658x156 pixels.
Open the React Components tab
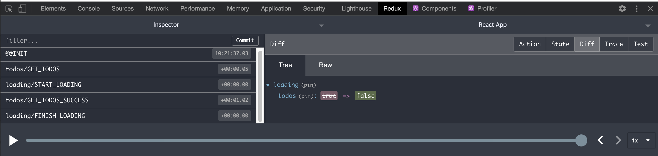[x=435, y=9]
